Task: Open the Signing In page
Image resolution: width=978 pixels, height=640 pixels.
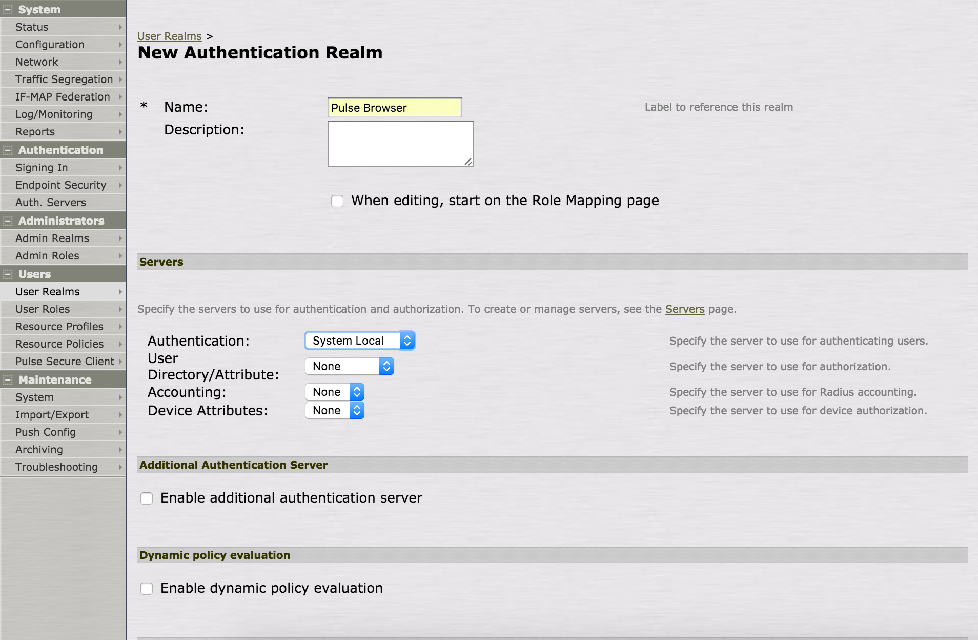Action: (x=42, y=167)
